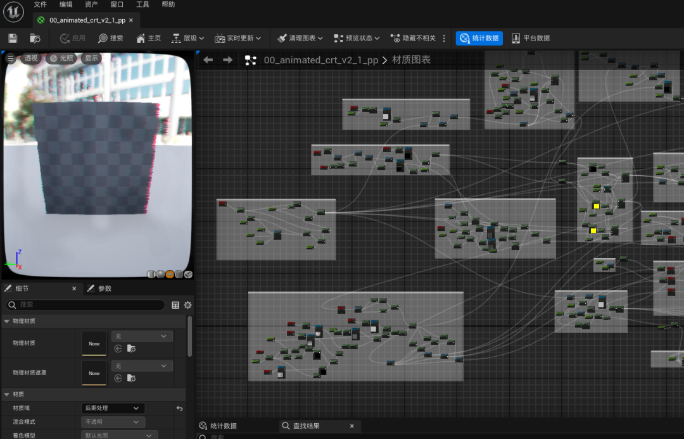Reset 材质域 to default arrow
684x439 pixels.
(179, 408)
